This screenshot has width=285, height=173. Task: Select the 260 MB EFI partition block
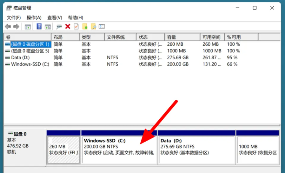click(x=63, y=150)
